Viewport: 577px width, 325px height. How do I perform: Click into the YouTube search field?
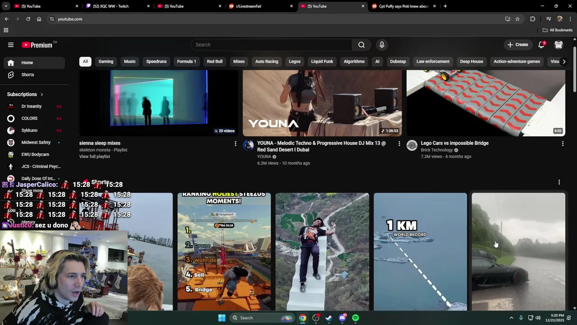click(271, 45)
